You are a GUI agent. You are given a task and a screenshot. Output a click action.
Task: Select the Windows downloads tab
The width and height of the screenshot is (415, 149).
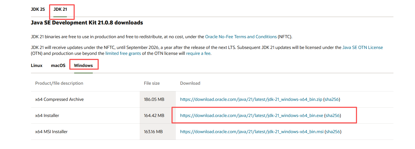83,65
